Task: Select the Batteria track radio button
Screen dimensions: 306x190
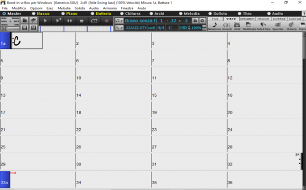Action: coord(92,13)
